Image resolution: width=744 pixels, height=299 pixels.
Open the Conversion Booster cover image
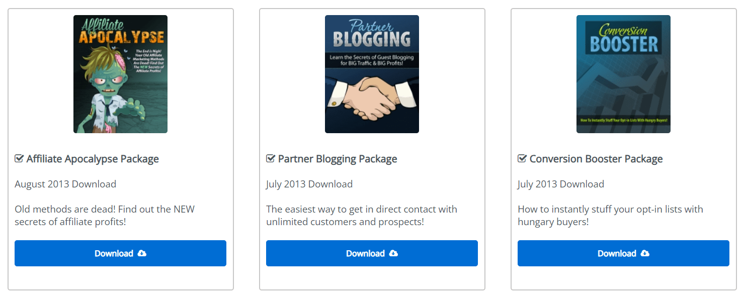click(623, 74)
